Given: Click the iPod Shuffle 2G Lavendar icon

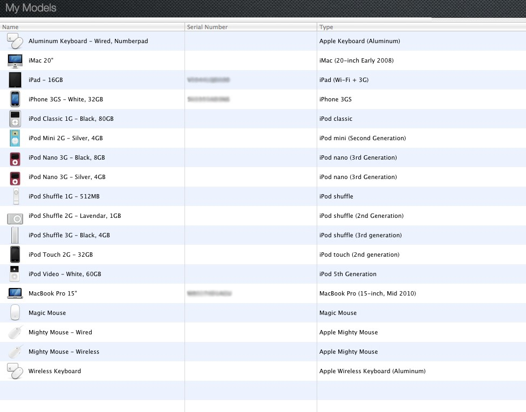Looking at the screenshot, I should pos(15,219).
